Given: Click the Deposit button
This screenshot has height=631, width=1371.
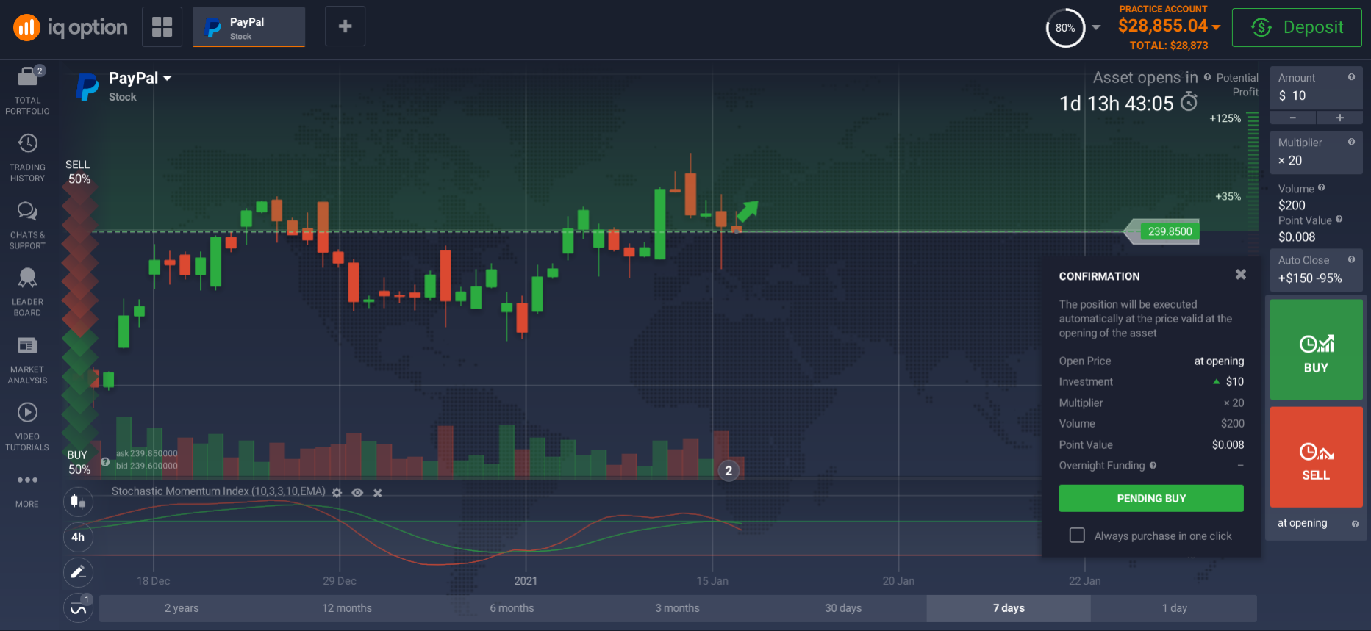Looking at the screenshot, I should pyautogui.click(x=1297, y=27).
